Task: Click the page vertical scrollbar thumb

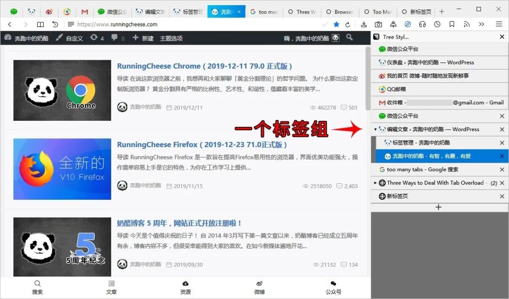Action: [x=368, y=79]
